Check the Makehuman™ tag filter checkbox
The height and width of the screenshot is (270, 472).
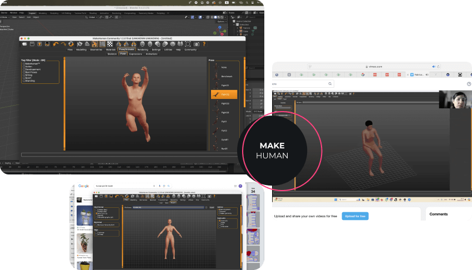coord(24,64)
